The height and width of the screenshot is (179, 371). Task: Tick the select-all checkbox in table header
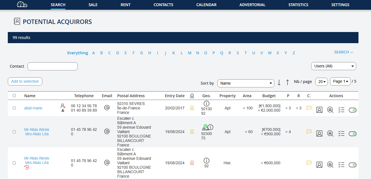[x=14, y=95]
